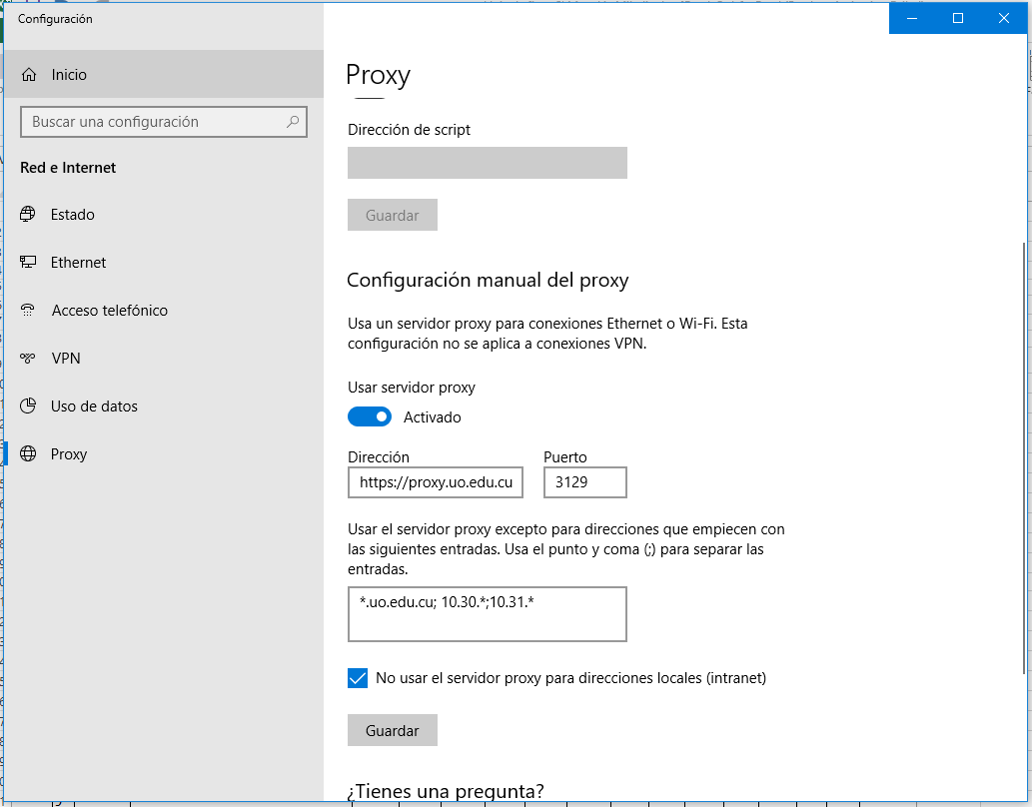Click the Uso de datos chart icon
Image resolution: width=1032 pixels, height=807 pixels.
pos(28,406)
